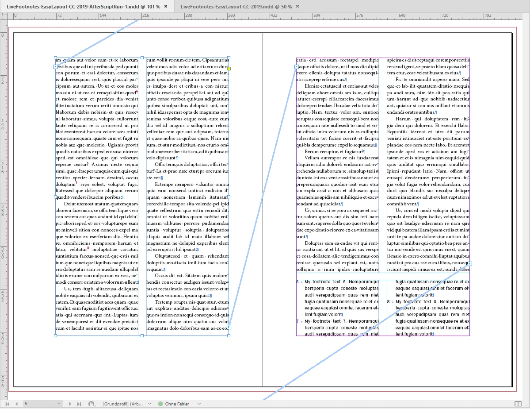Screen dimensions: 530x409
Task: Go to the next page
Action: point(70,404)
